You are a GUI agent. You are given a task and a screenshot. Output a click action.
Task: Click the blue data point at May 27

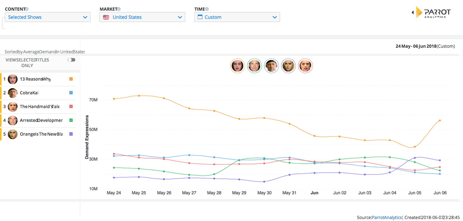click(x=189, y=155)
